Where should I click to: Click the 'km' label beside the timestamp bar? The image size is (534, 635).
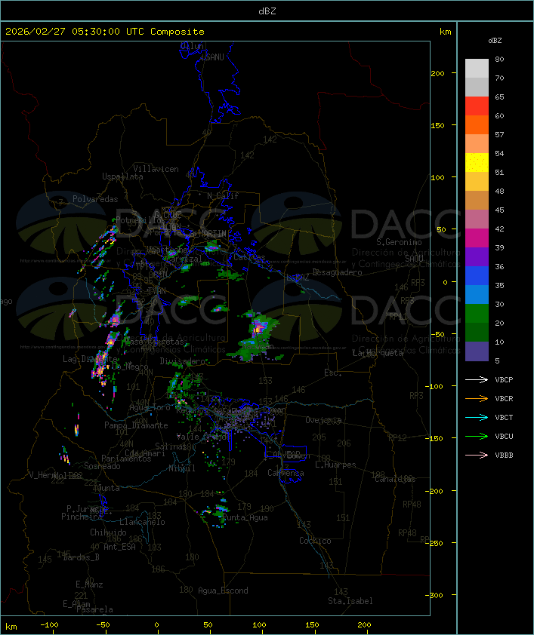[445, 32]
